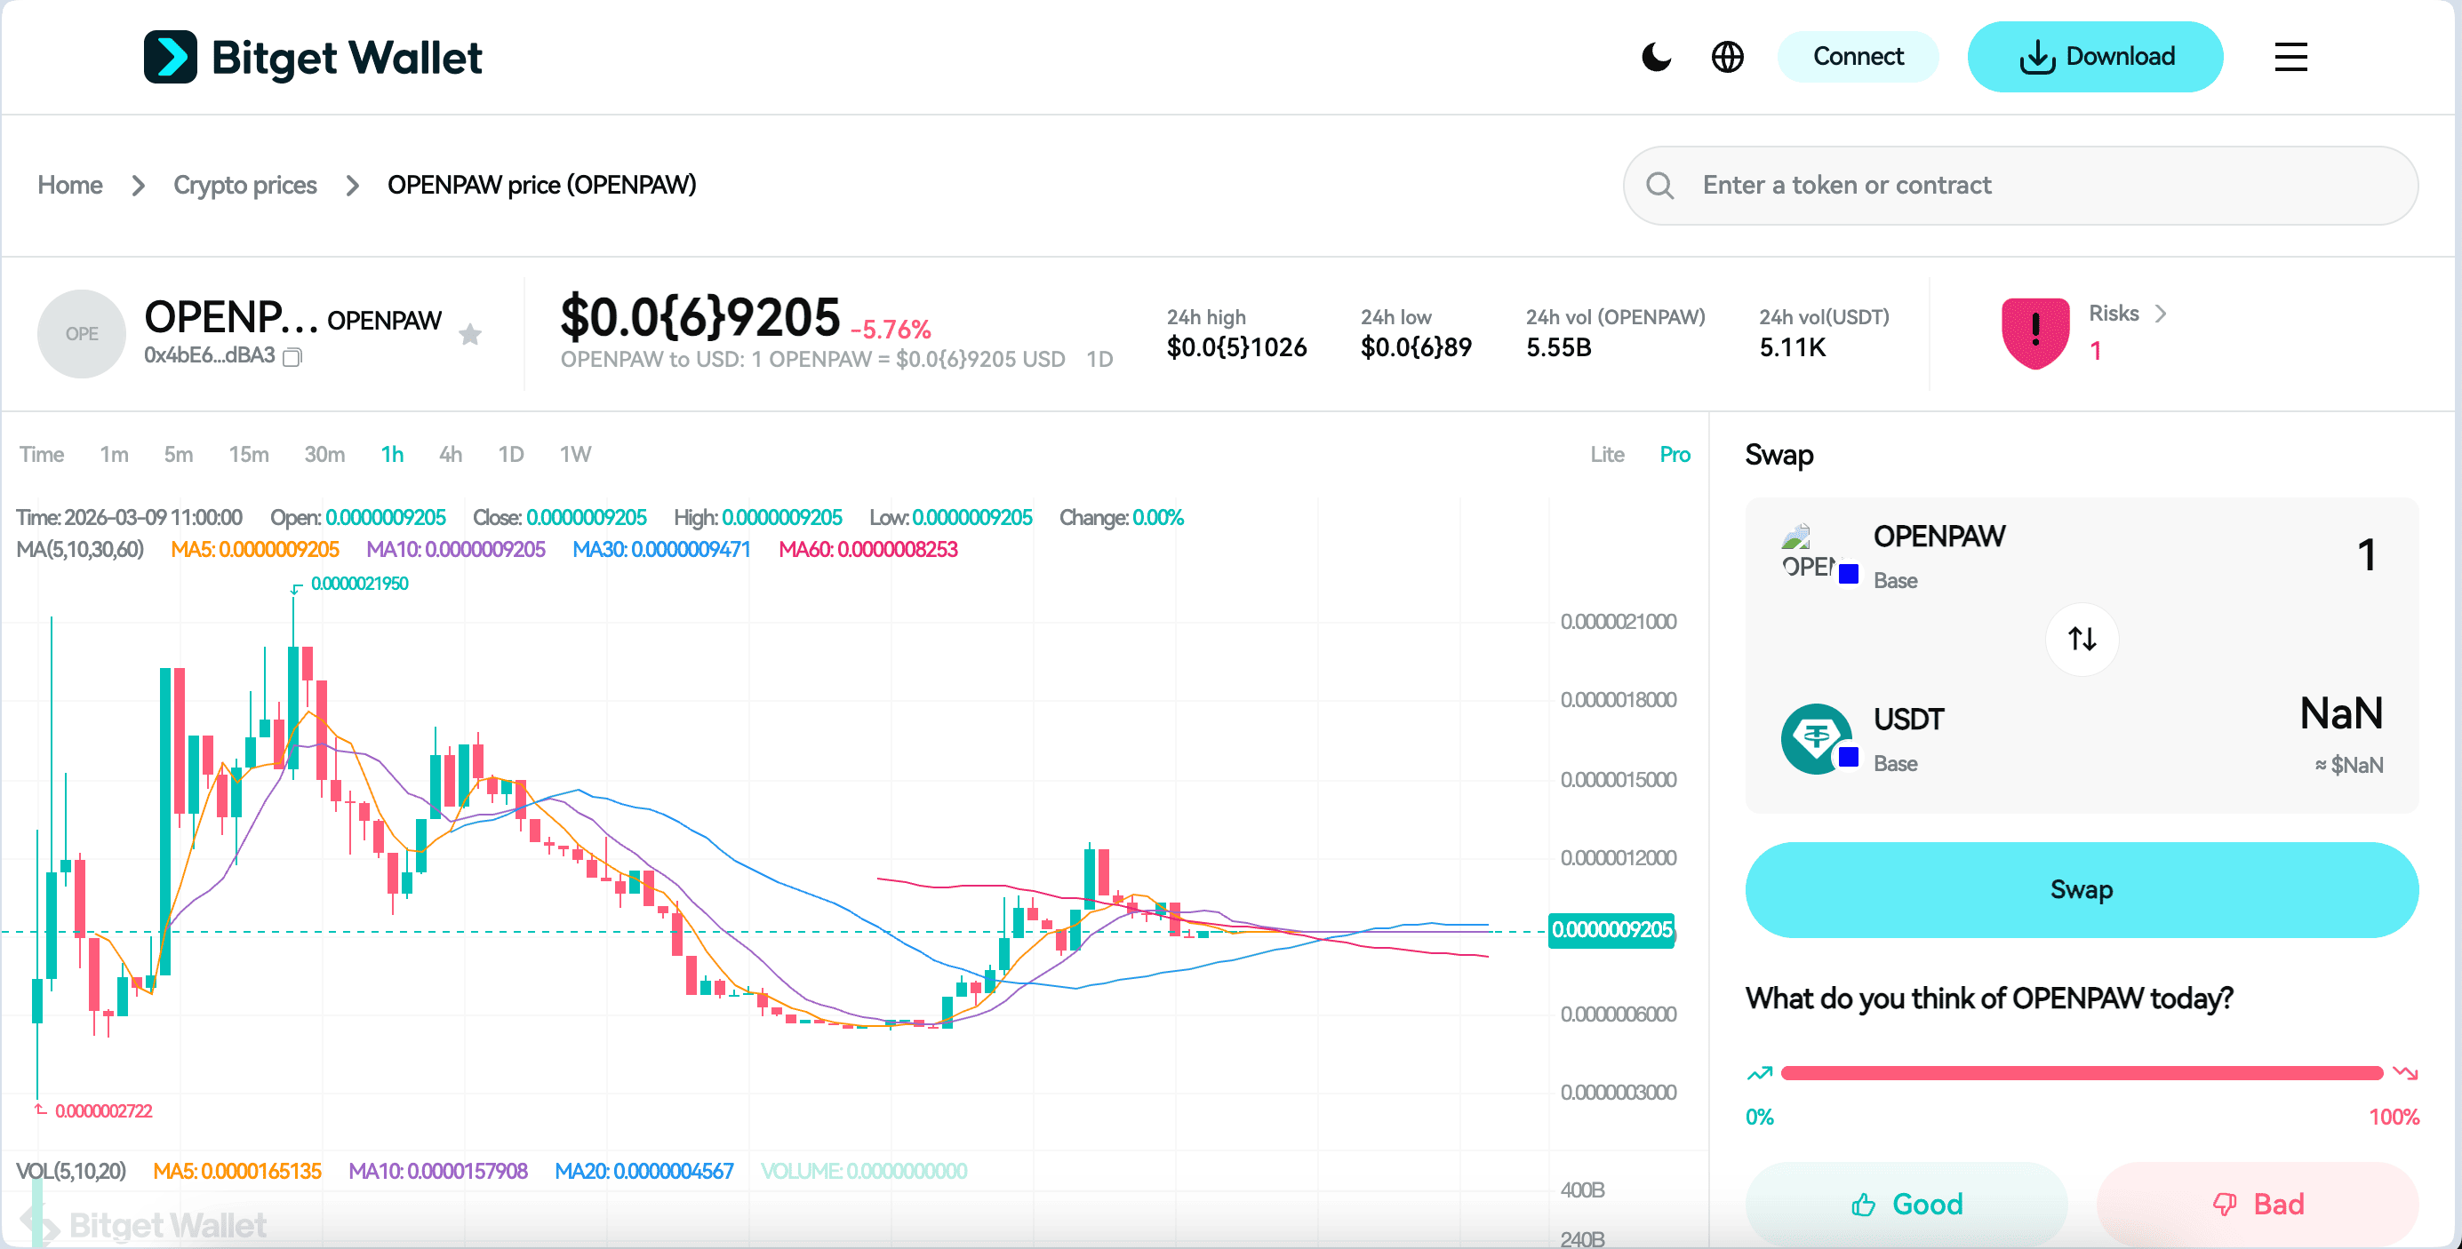Screen dimensions: 2462x1249
Task: Expand the Risks details with the chevron
Action: (2162, 314)
